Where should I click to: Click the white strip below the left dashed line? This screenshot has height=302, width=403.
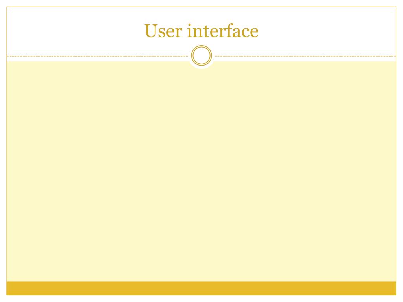97,59
